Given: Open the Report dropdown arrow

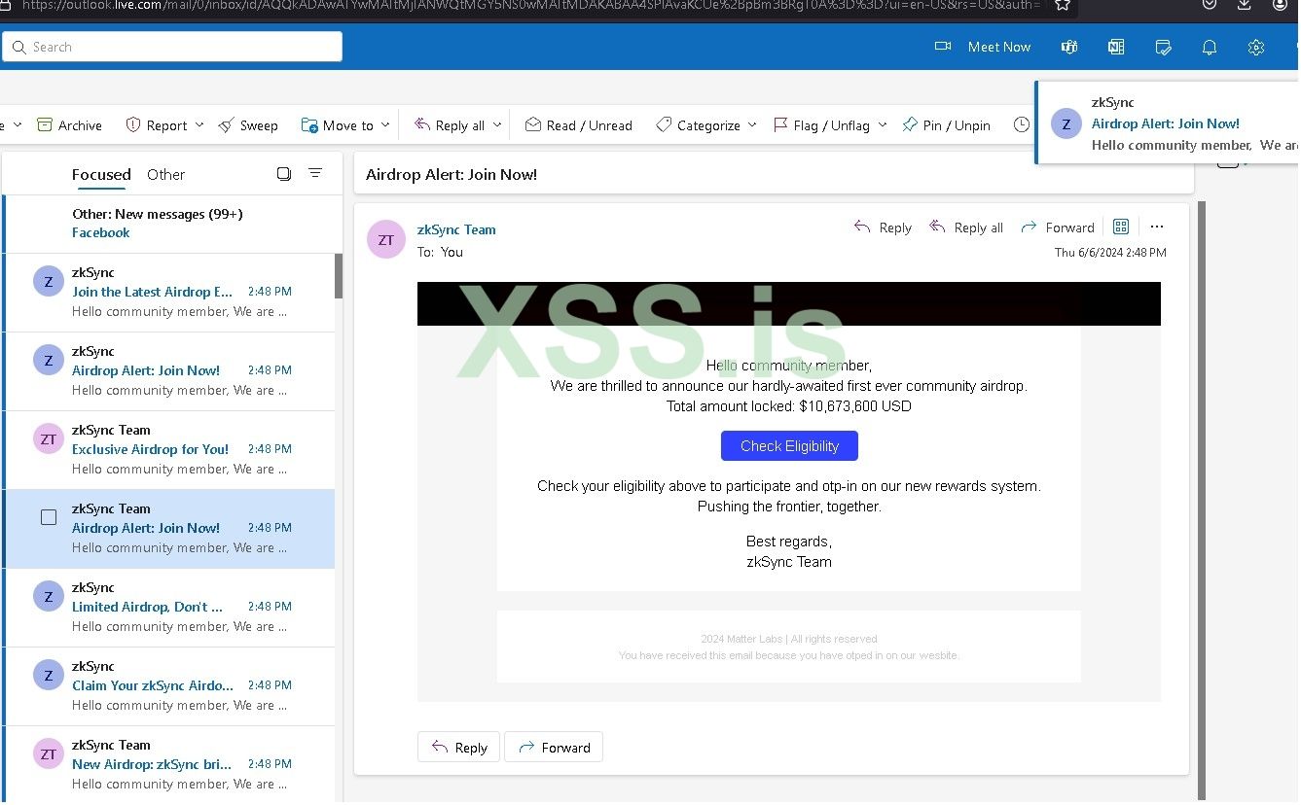Looking at the screenshot, I should (x=199, y=125).
